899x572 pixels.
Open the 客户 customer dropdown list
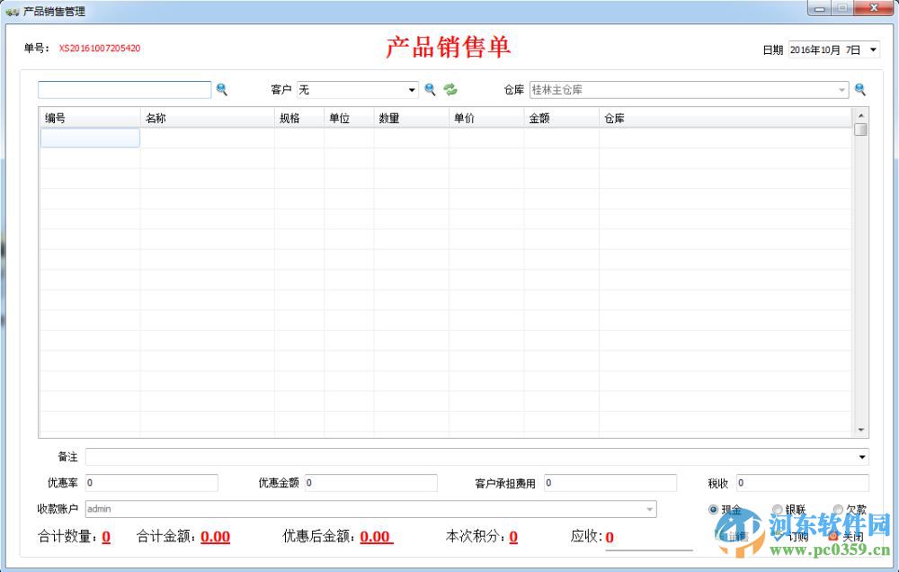point(411,89)
